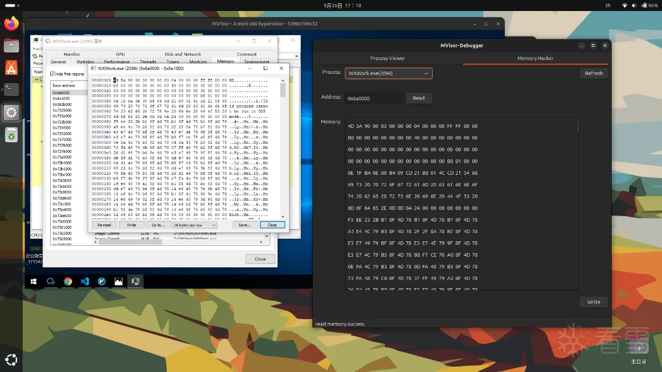Screen dimensions: 662x372
Task: Open WXWork icon in the VM taskbar
Action: tap(51, 281)
